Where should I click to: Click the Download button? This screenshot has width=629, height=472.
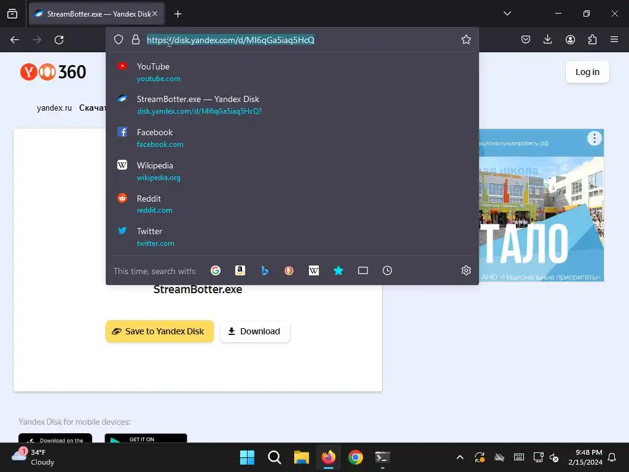(255, 331)
